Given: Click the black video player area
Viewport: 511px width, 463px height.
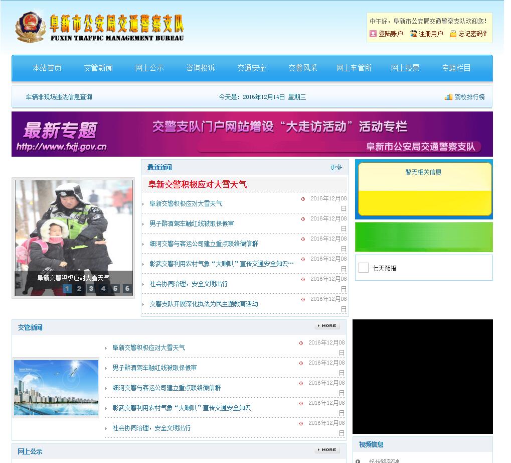Looking at the screenshot, I should click(423, 377).
